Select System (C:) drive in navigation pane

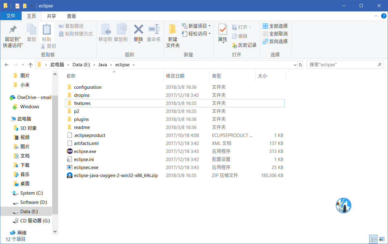click(28, 193)
